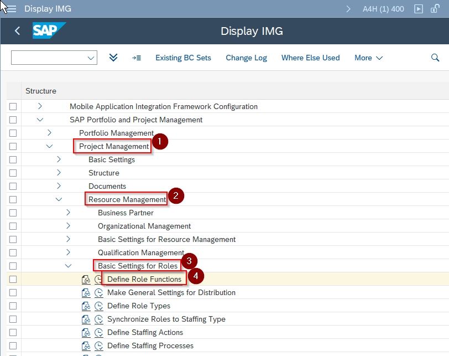449x356 pixels.
Task: Click Synchronize Roles to Staffing Type text
Action: 166,319
